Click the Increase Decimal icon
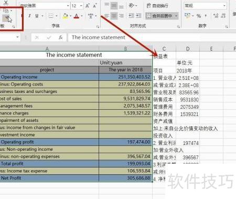Screen dimensions: 236x199 click(x=216, y=16)
